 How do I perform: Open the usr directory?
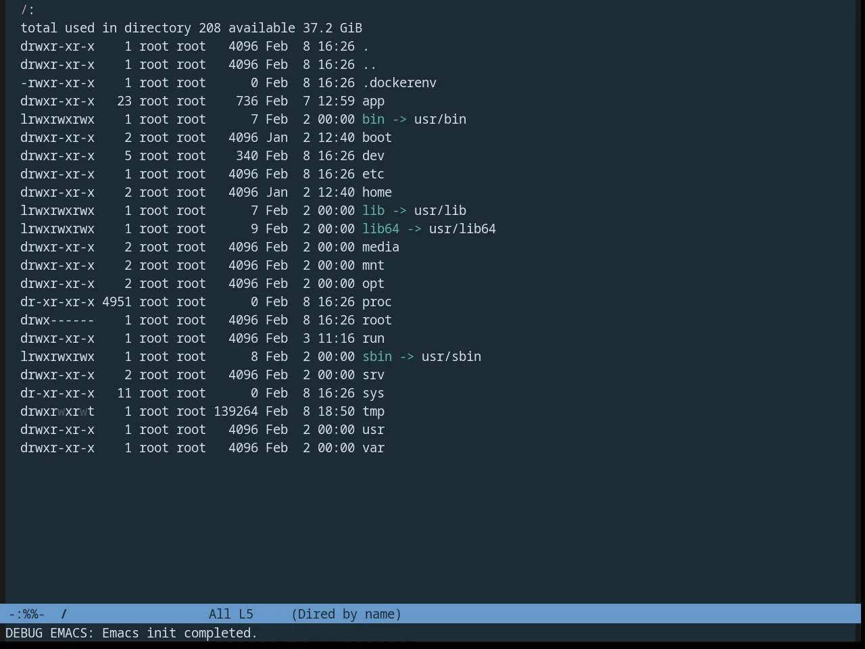[x=373, y=430]
